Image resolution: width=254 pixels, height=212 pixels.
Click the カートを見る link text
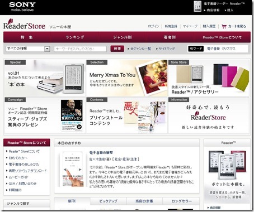pos(237,26)
